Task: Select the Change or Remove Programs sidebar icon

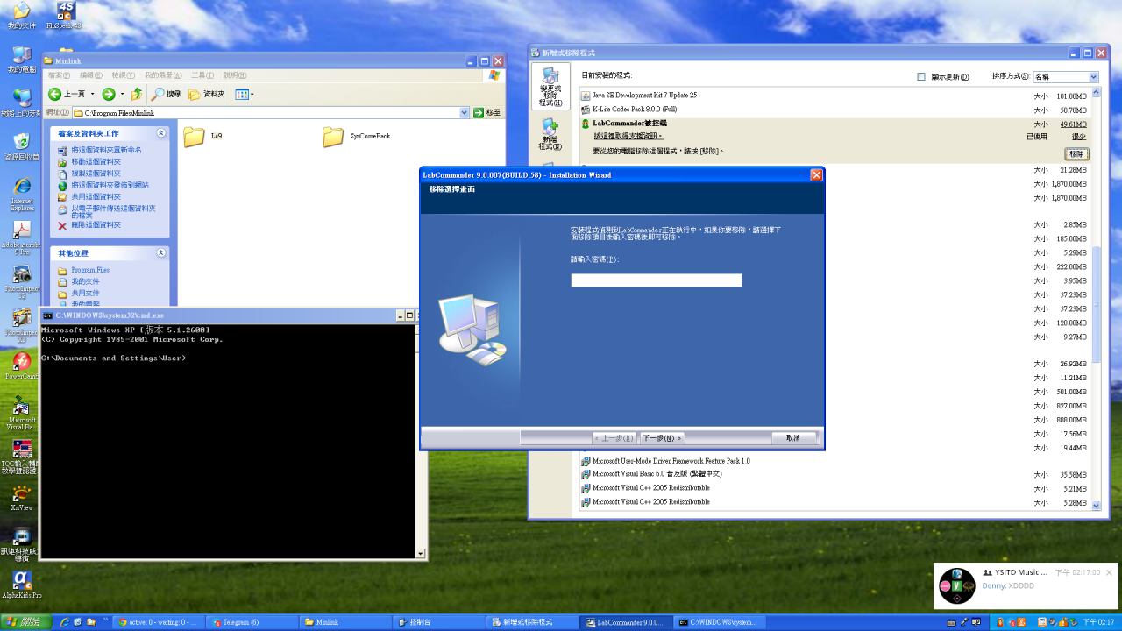Action: 550,88
